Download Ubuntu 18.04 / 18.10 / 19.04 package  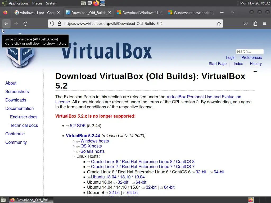(x=118, y=177)
